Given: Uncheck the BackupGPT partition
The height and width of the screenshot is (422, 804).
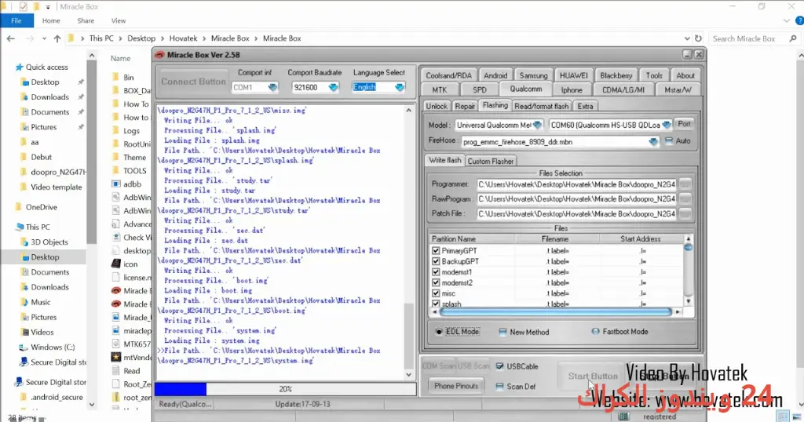Looking at the screenshot, I should (x=436, y=261).
